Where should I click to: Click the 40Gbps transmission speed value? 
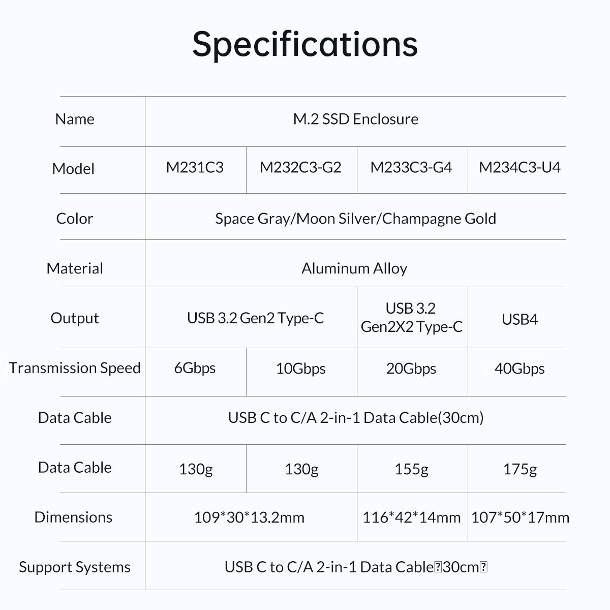coord(520,369)
